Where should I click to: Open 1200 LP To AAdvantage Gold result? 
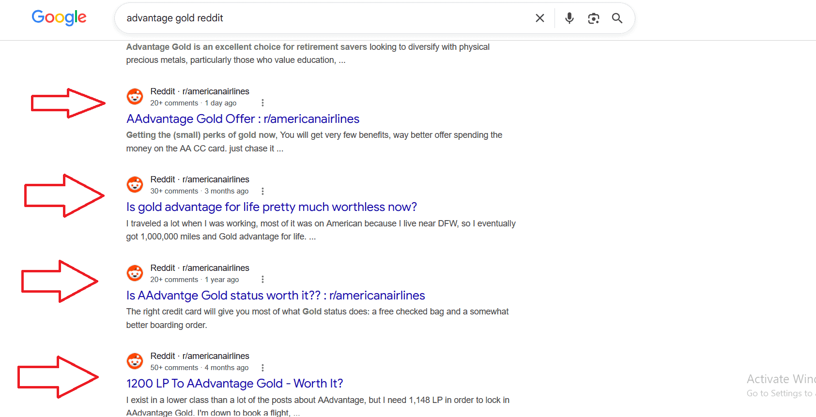234,384
